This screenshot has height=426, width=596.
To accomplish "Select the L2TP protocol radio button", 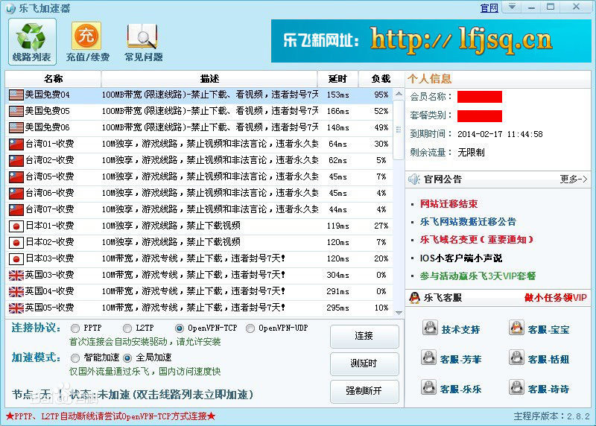I will (127, 328).
